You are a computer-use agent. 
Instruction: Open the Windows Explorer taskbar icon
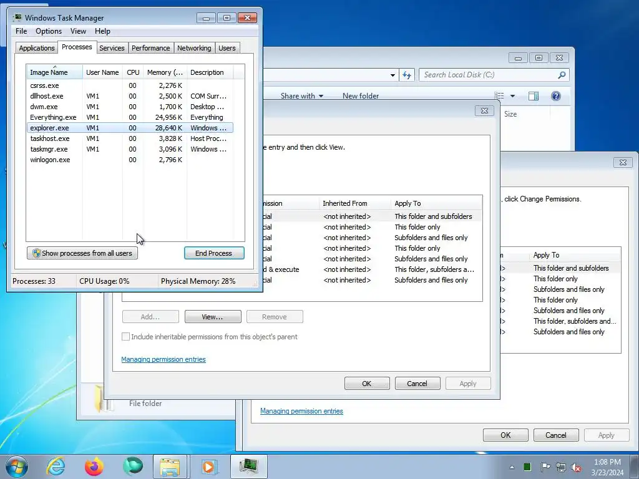[170, 467]
